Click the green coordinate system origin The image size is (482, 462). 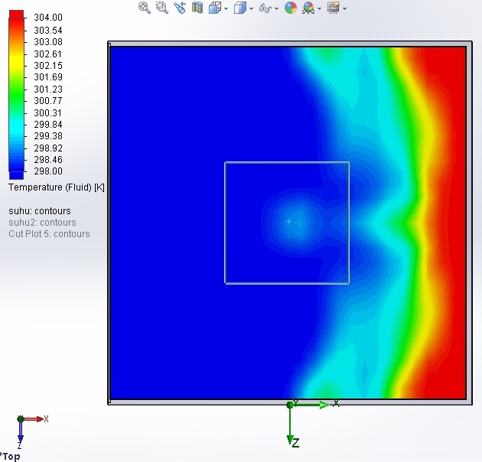click(289, 405)
